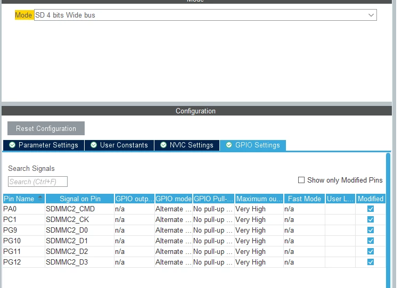Image resolution: width=402 pixels, height=288 pixels.
Task: Select the PA0 pin name cell
Action: (x=24, y=209)
